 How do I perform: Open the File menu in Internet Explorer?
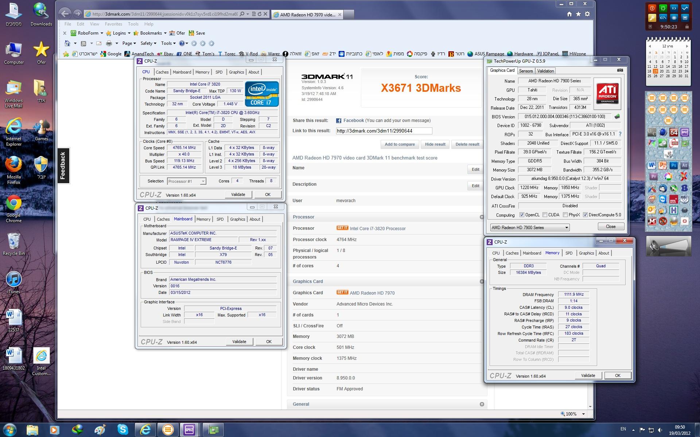[x=68, y=24]
